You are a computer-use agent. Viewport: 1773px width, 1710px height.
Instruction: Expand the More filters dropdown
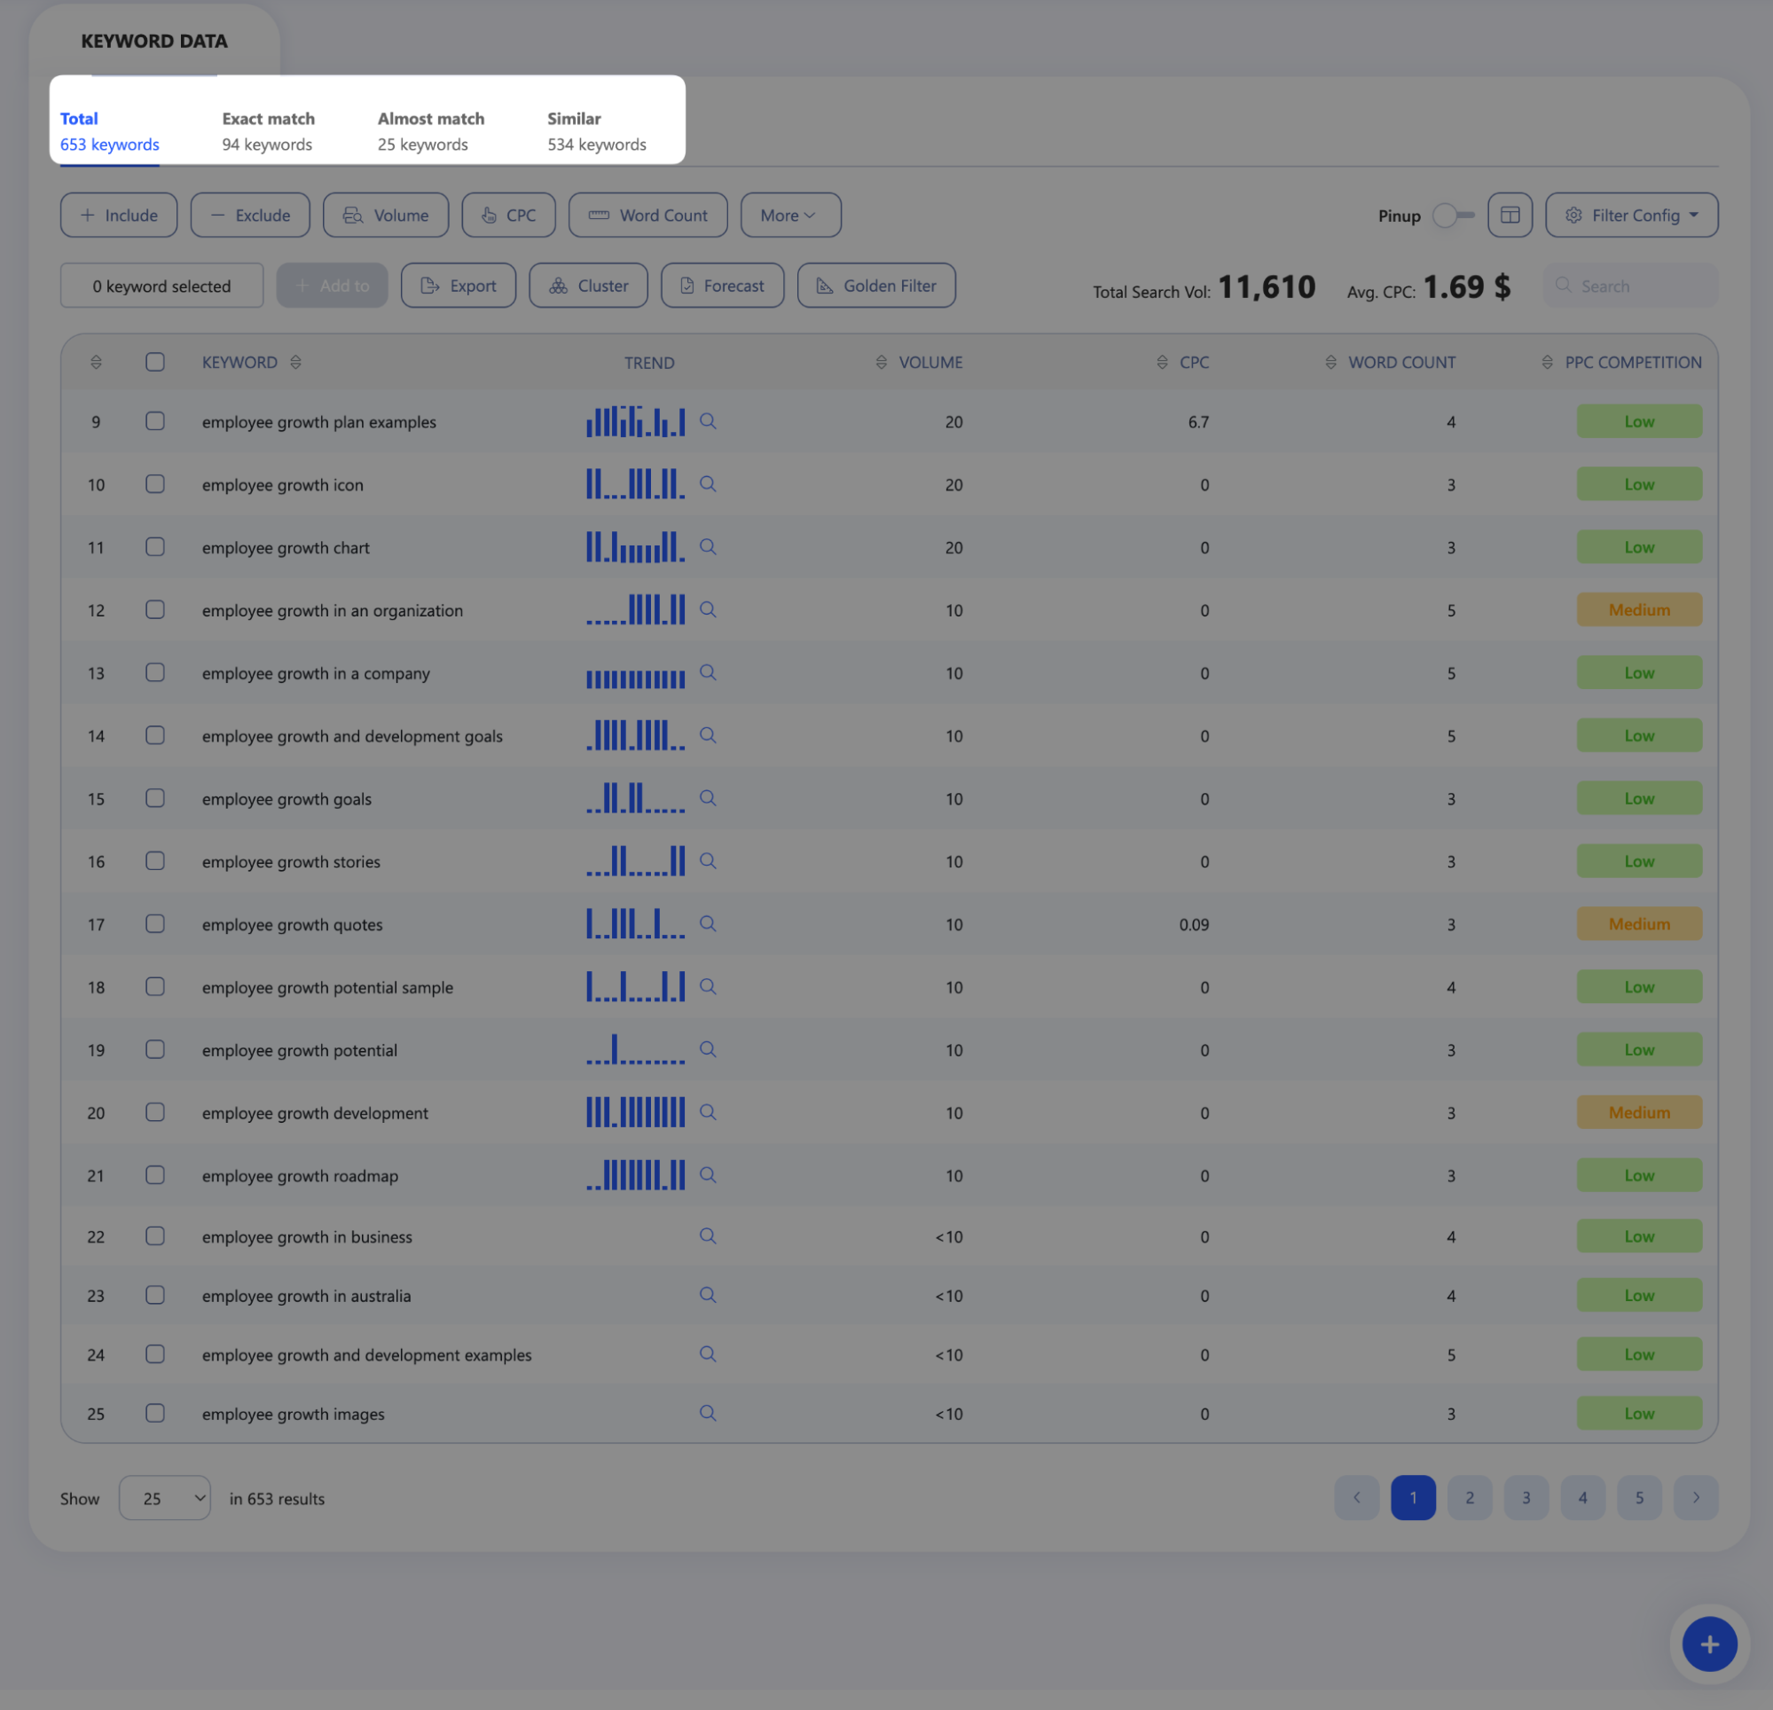[x=790, y=216]
